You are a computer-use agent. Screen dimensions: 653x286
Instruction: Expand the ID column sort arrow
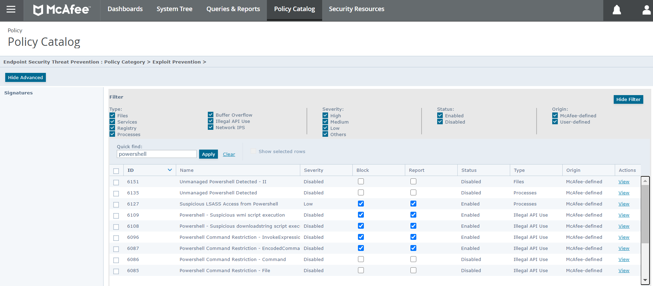point(170,170)
